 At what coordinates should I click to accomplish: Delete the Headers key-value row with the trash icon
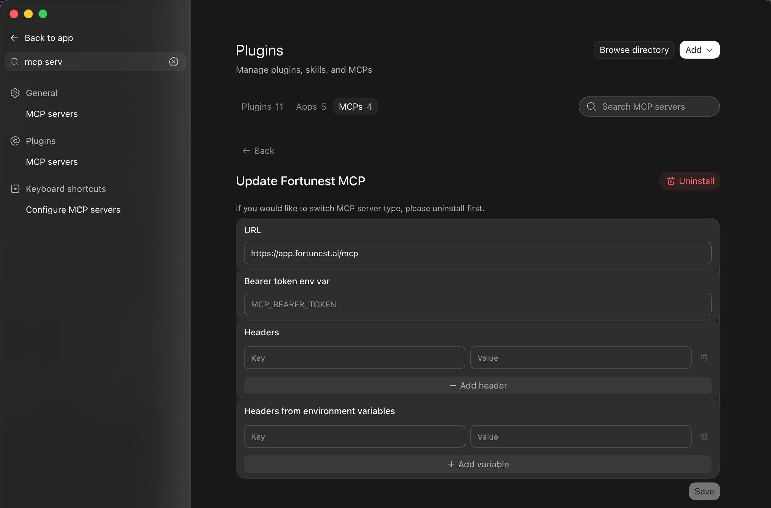(704, 358)
